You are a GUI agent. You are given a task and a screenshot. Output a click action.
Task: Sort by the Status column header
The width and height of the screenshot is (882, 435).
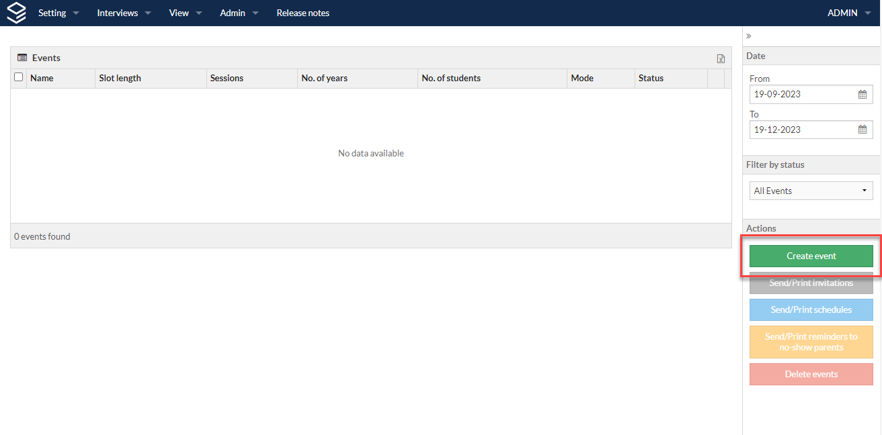(x=671, y=78)
